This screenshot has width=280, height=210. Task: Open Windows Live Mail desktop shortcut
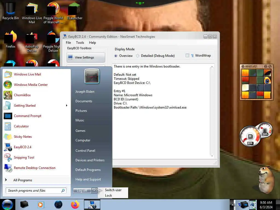pos(32,13)
